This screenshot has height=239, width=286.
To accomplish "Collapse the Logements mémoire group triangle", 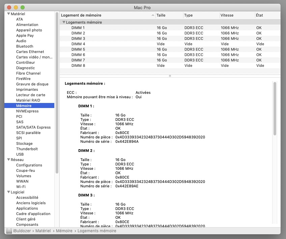I will click(64, 22).
